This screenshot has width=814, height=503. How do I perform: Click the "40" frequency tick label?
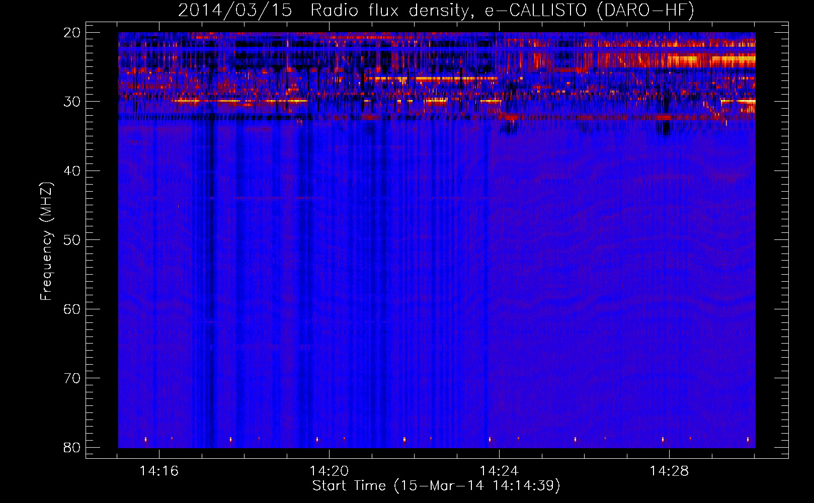point(72,171)
